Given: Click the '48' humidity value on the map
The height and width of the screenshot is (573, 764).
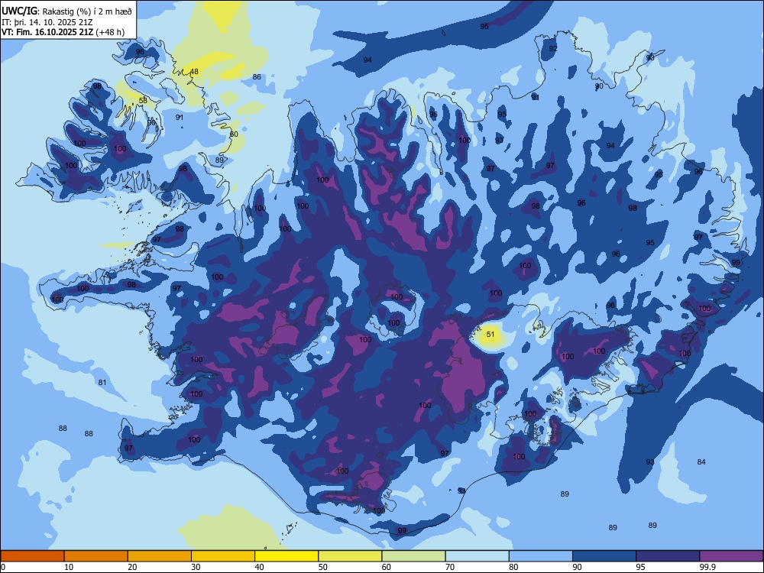Looking at the screenshot, I should 194,72.
